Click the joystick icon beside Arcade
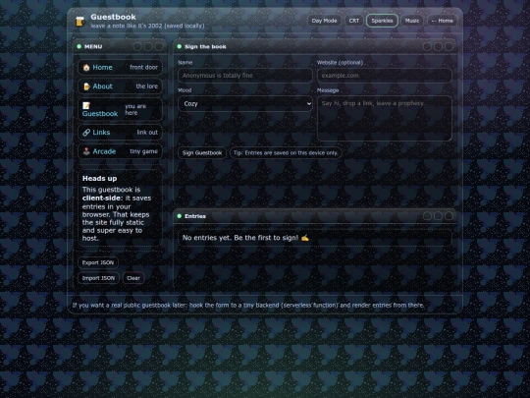The width and height of the screenshot is (530, 398). [x=86, y=151]
